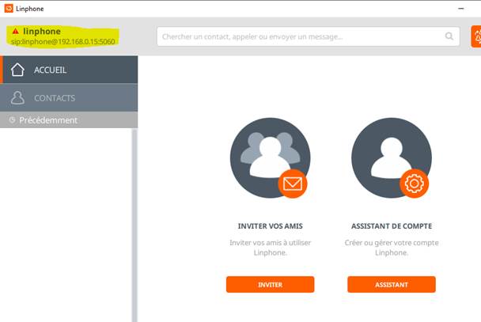Minimize the Linphone window
Image resolution: width=481 pixels, height=322 pixels.
[460, 9]
